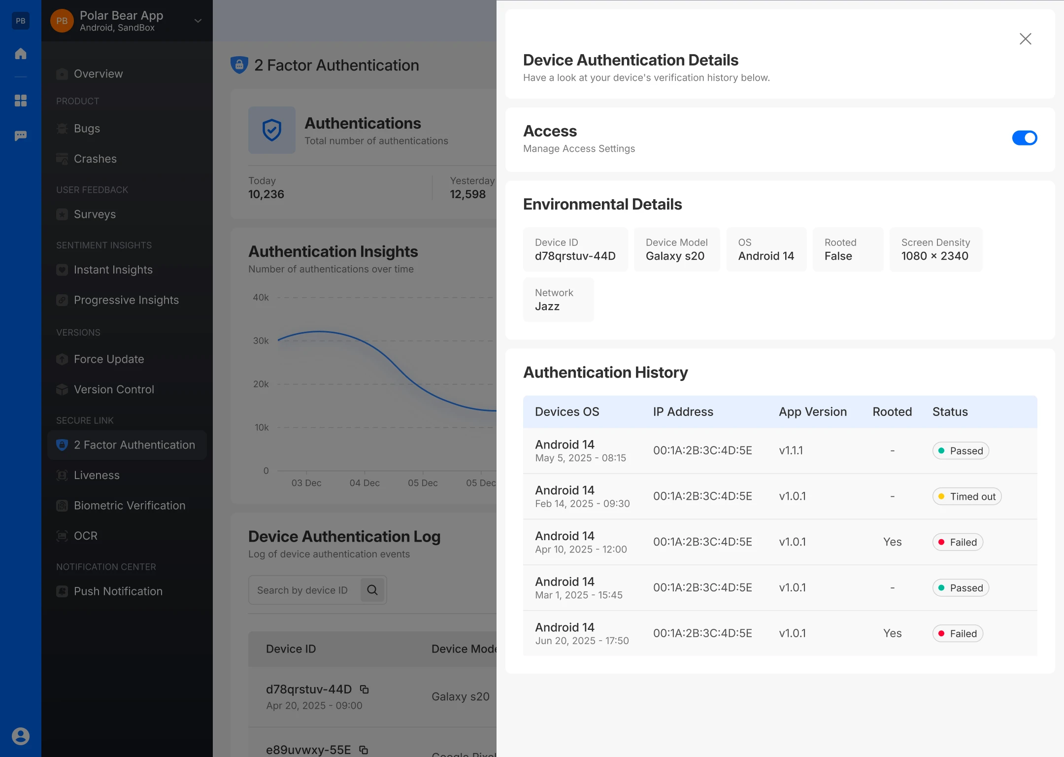This screenshot has height=757, width=1064.
Task: Copy device ID d78qrstuv-44D
Action: click(x=365, y=689)
